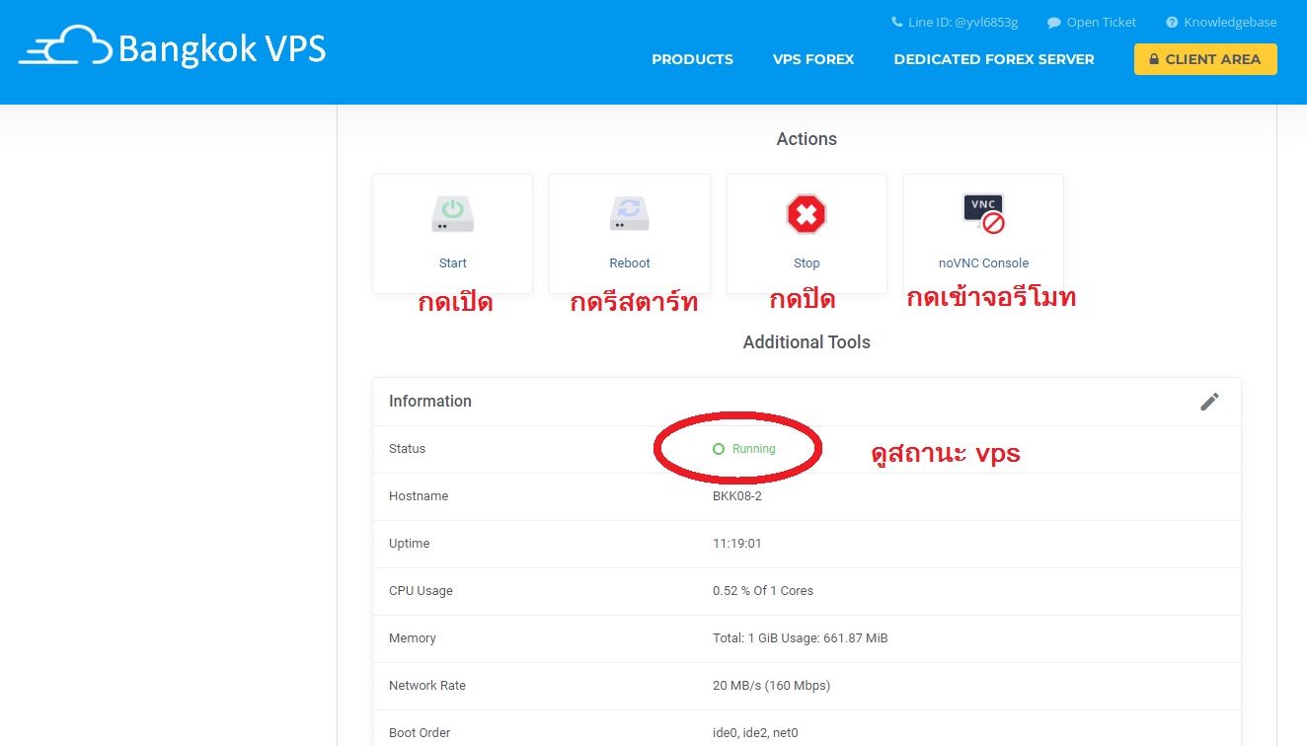The width and height of the screenshot is (1307, 746).
Task: Click the Reboot label link
Action: coord(630,263)
